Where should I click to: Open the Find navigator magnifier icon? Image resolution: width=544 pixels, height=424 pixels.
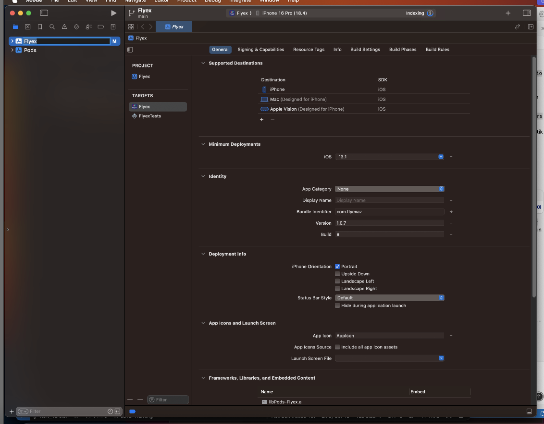52,27
